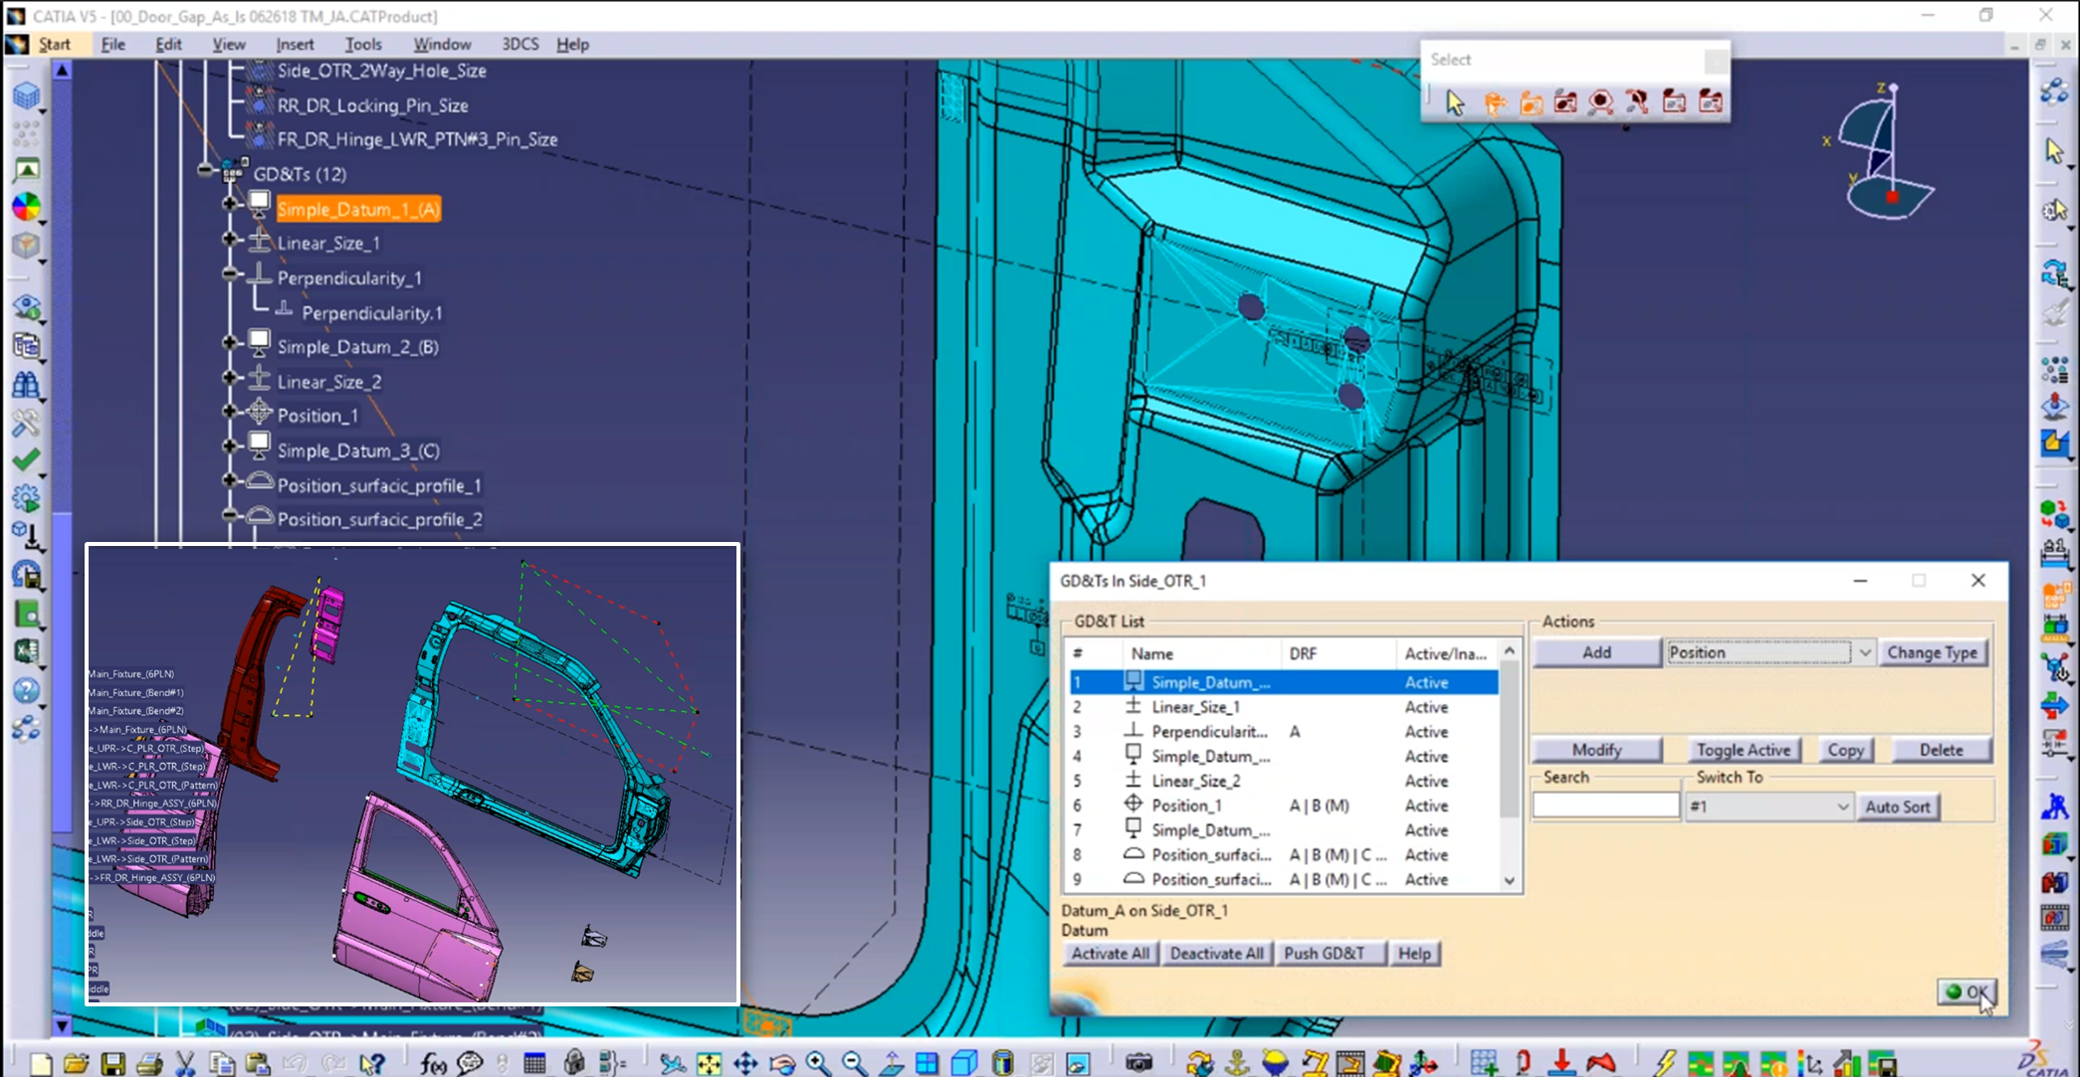The width and height of the screenshot is (2080, 1077).
Task: Open the Tools menu
Action: 363,44
